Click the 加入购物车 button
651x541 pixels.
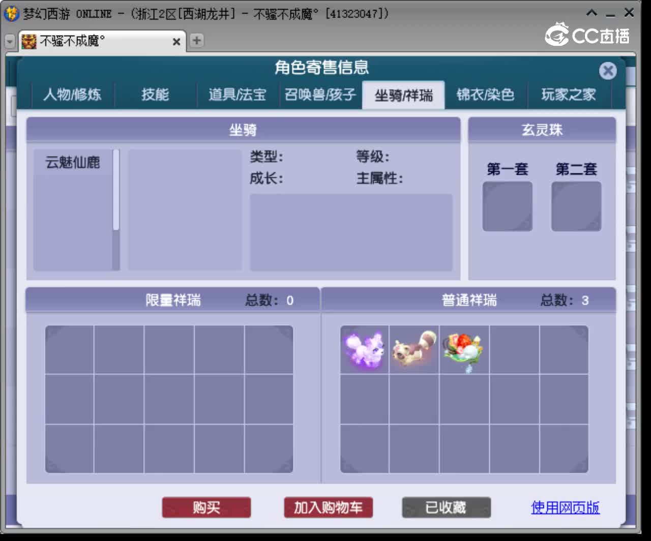(x=329, y=507)
